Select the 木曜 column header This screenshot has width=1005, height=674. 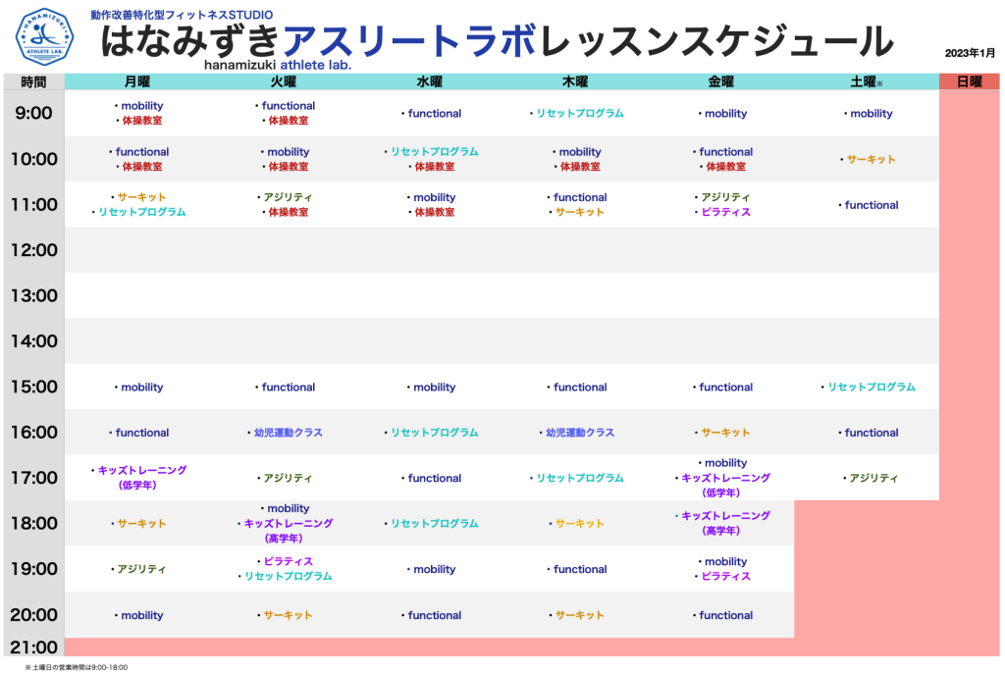575,82
